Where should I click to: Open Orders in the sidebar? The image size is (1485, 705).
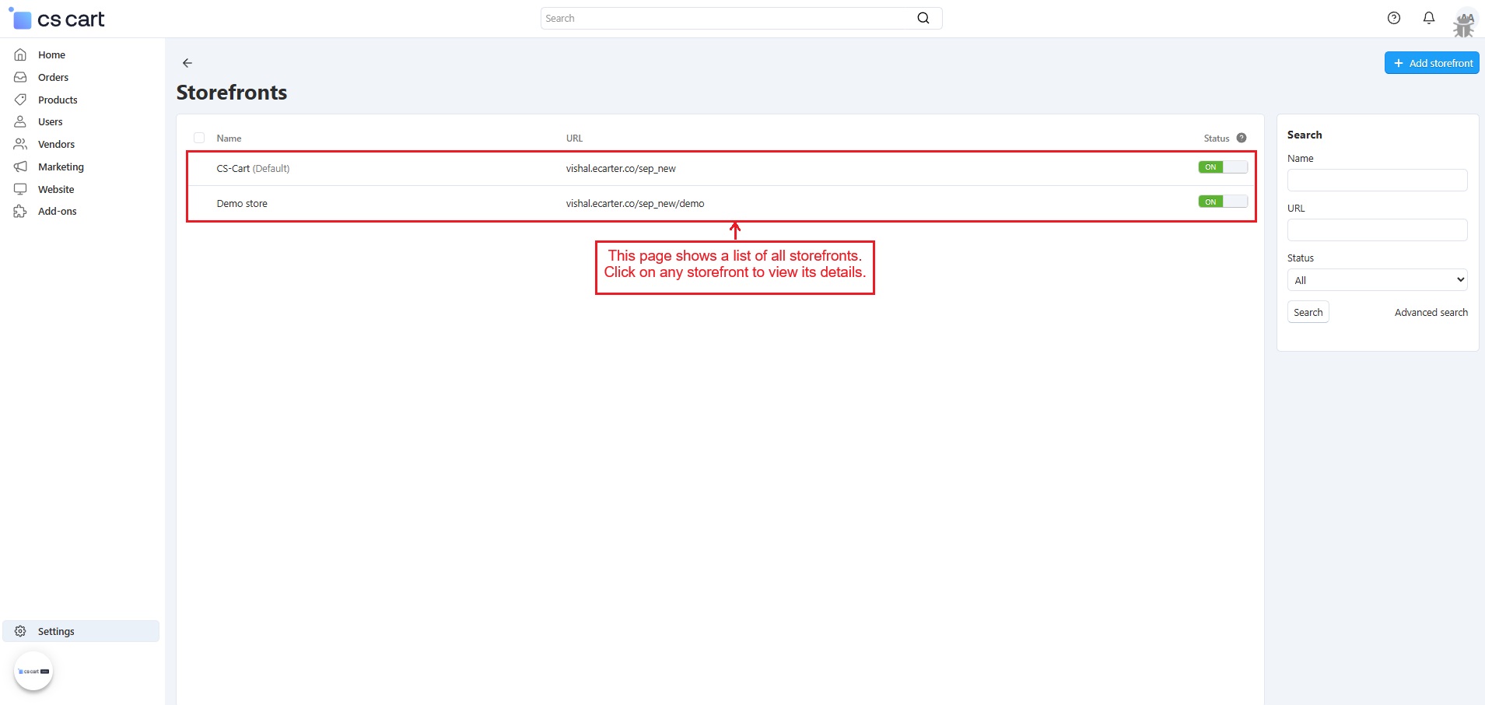(x=53, y=77)
